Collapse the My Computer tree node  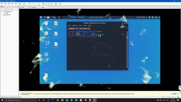coord(2,11)
